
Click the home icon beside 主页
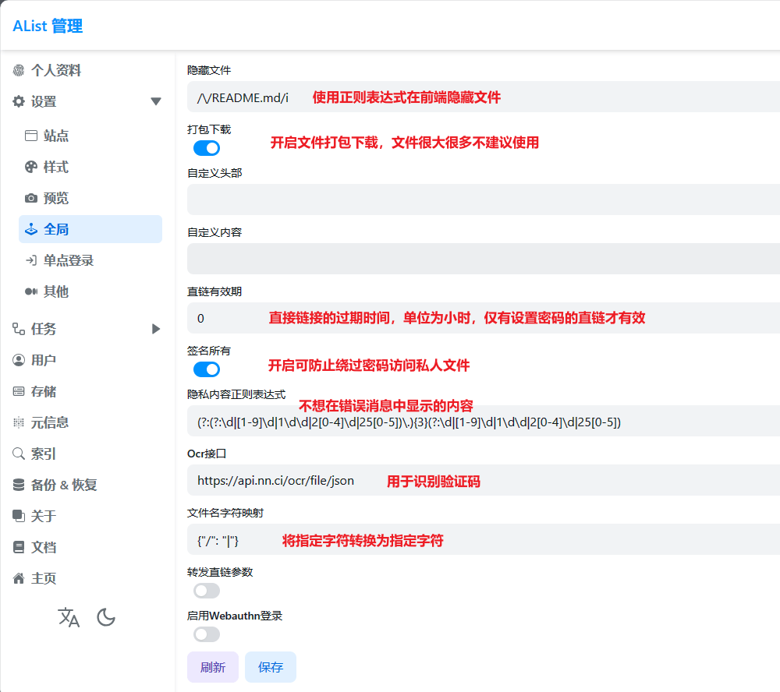(19, 578)
